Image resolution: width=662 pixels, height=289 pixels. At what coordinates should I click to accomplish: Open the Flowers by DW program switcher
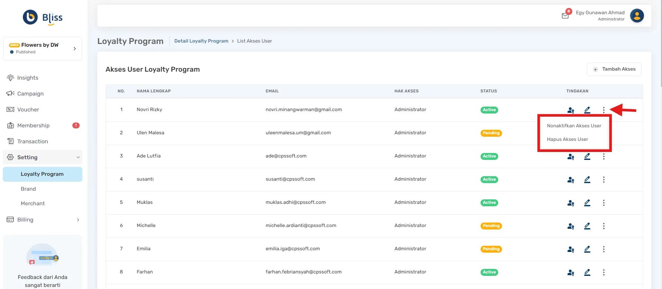pos(43,48)
